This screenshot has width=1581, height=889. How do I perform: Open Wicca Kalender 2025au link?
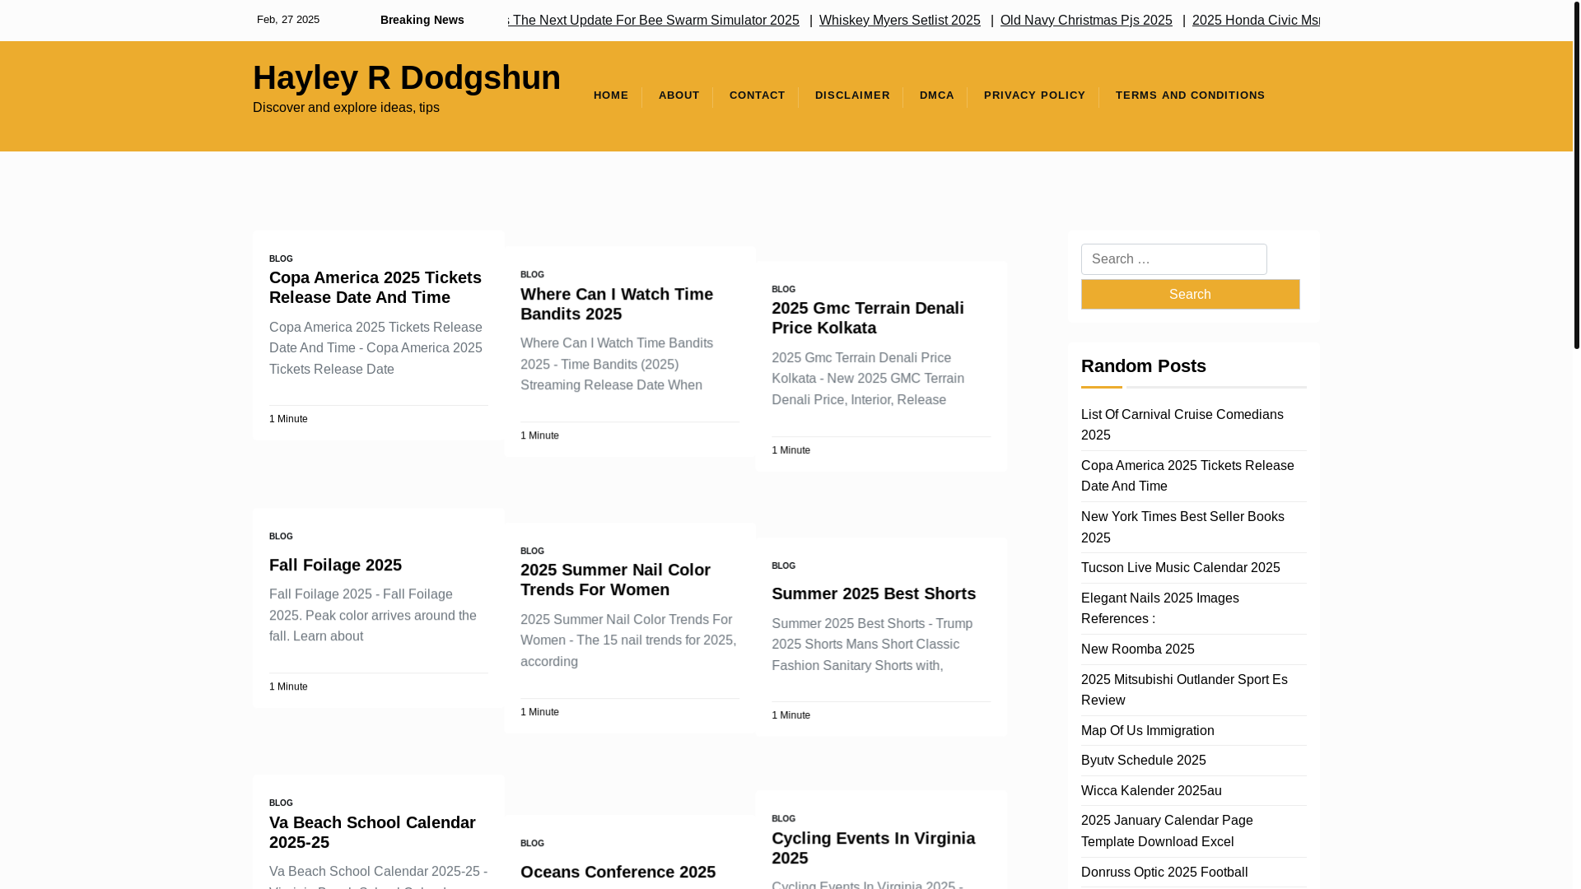[1151, 791]
